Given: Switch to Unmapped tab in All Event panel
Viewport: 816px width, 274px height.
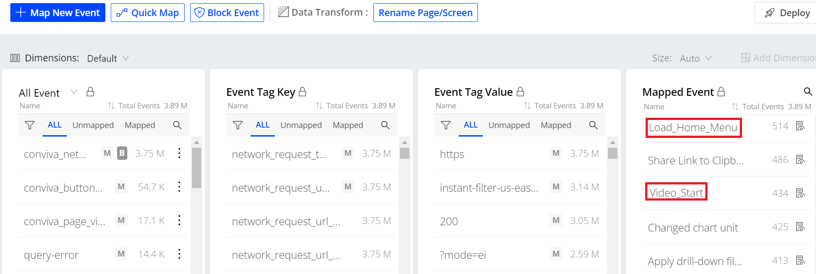Looking at the screenshot, I should (93, 125).
